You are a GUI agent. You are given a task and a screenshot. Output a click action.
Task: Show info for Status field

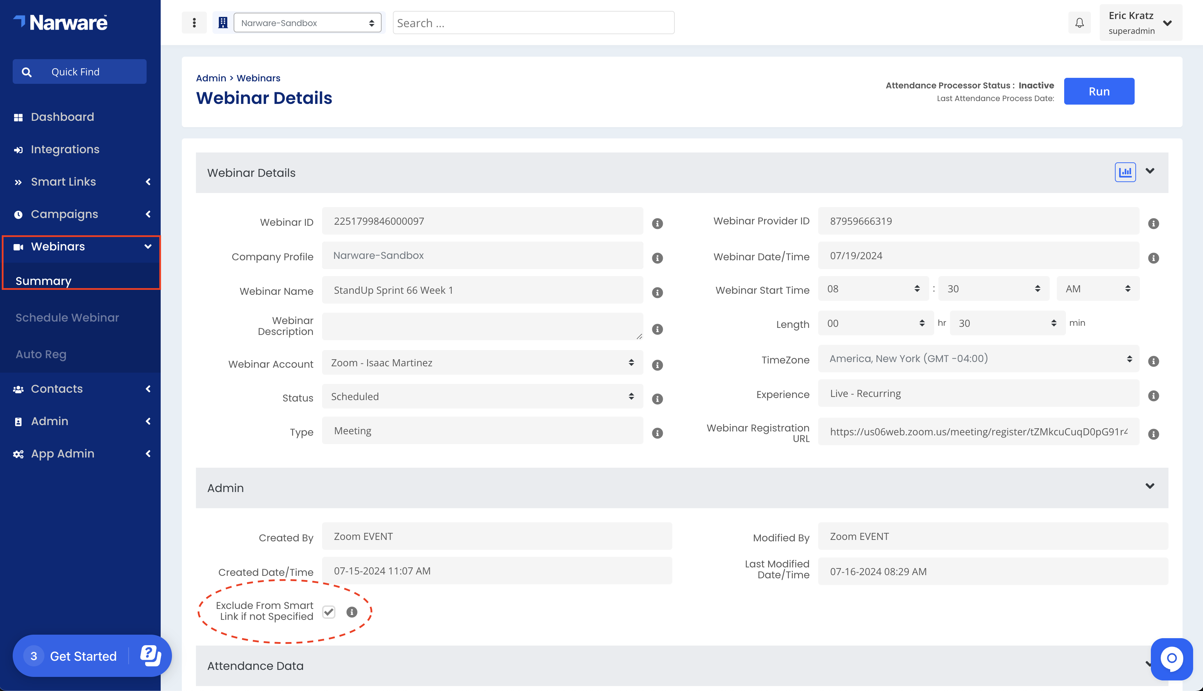657,399
